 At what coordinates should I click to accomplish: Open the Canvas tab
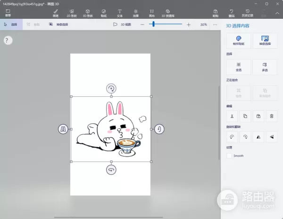point(152,12)
